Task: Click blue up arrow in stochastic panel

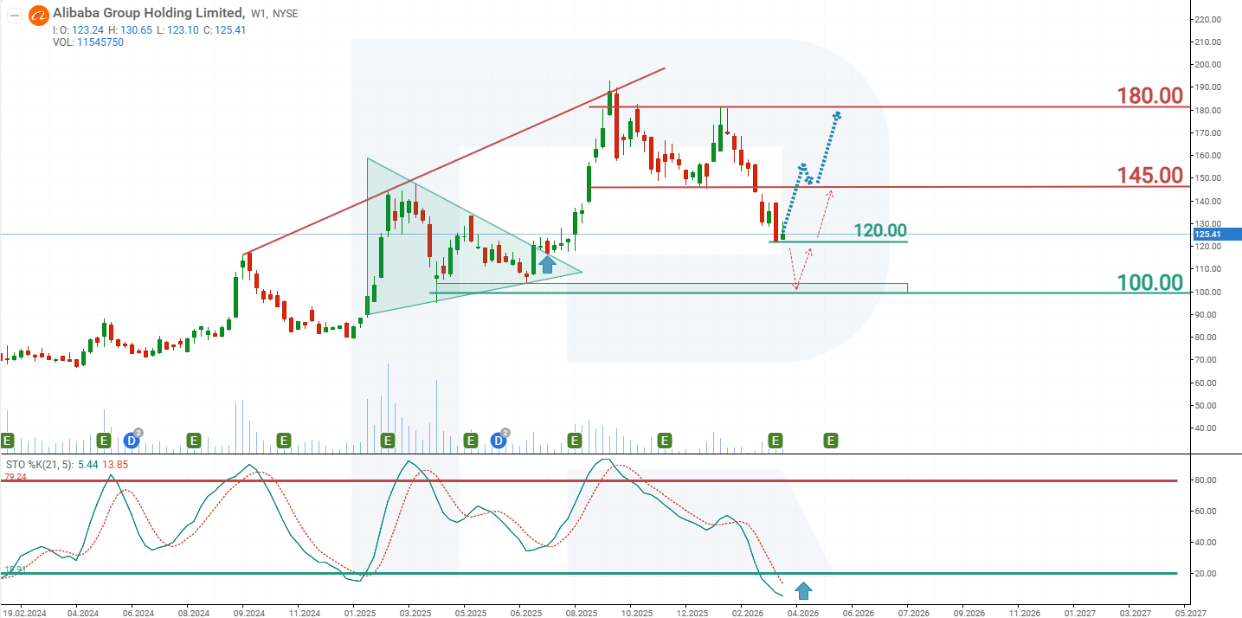Action: point(803,591)
